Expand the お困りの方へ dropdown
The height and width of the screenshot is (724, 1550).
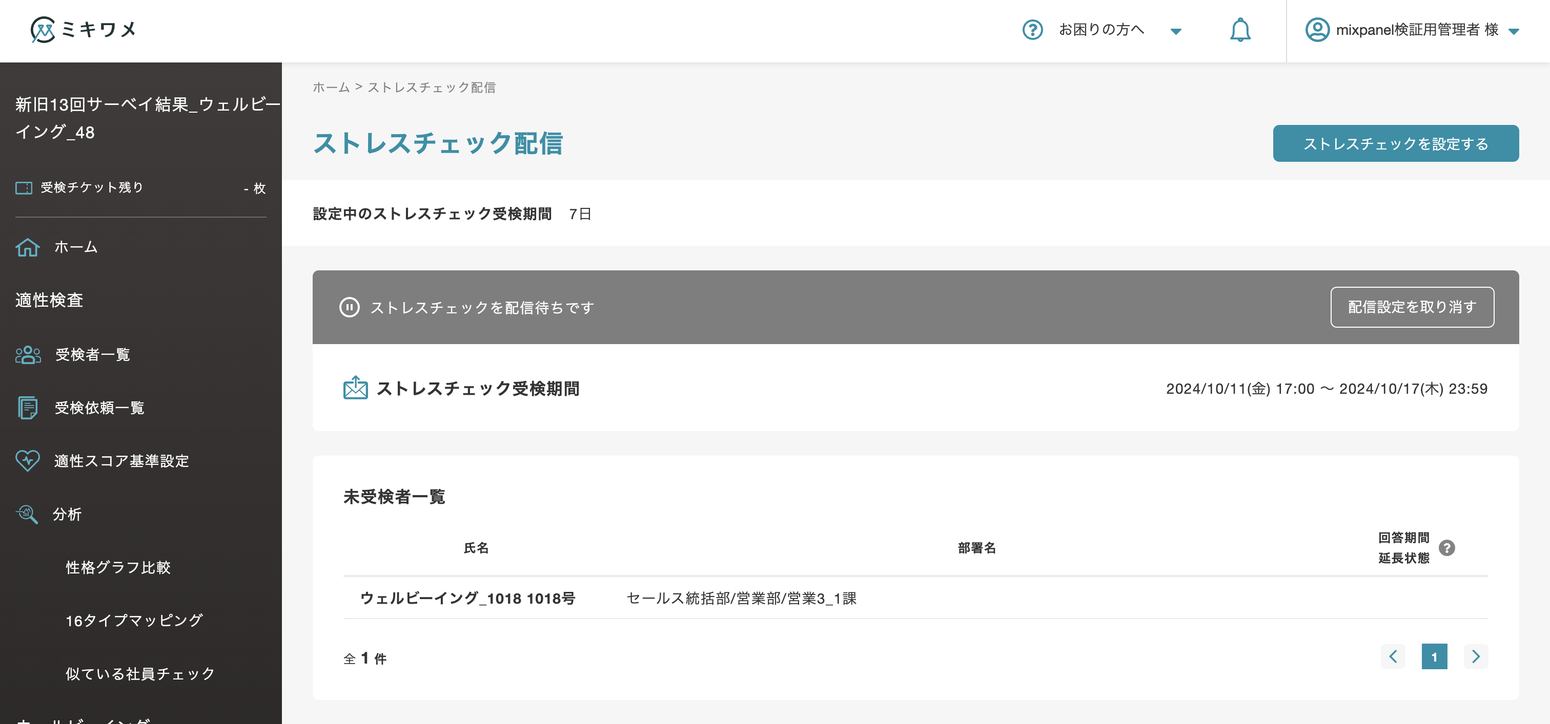point(1176,31)
